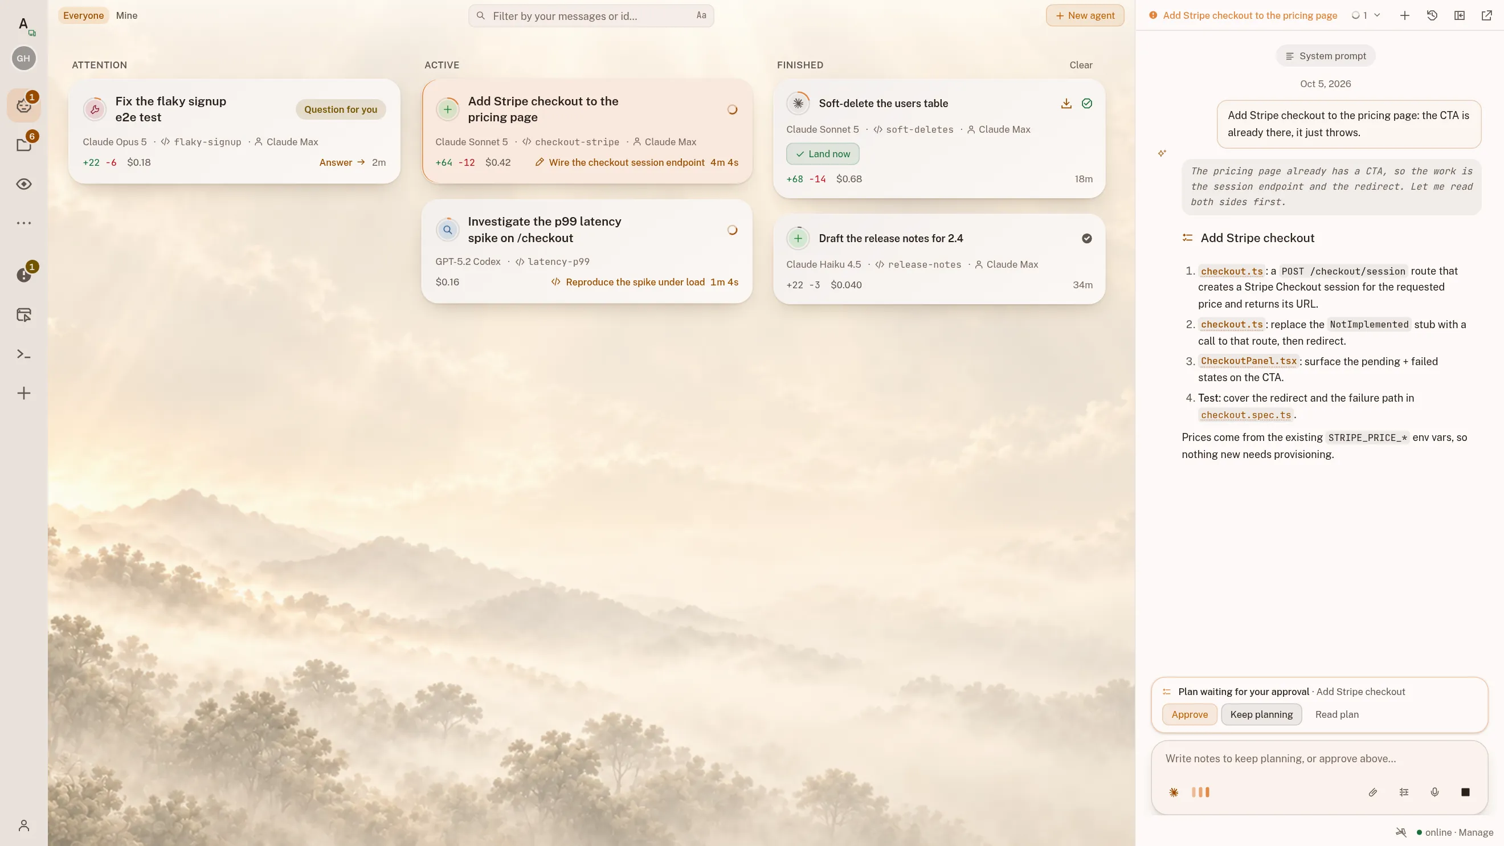The height and width of the screenshot is (846, 1504).
Task: Click Land now on Soft-delete card
Action: tap(823, 154)
